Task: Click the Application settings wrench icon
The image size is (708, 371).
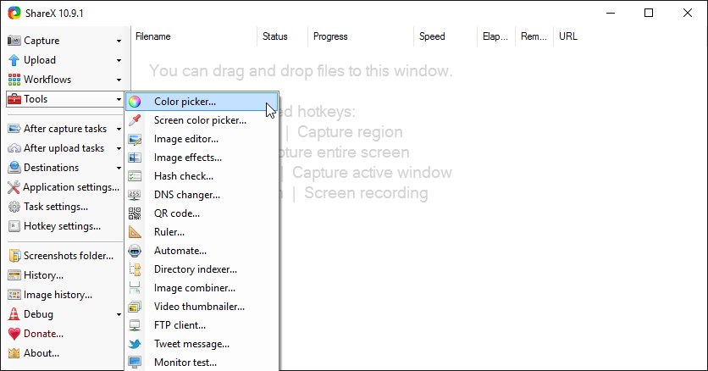Action: click(x=14, y=187)
